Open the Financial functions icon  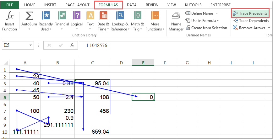click(62, 16)
